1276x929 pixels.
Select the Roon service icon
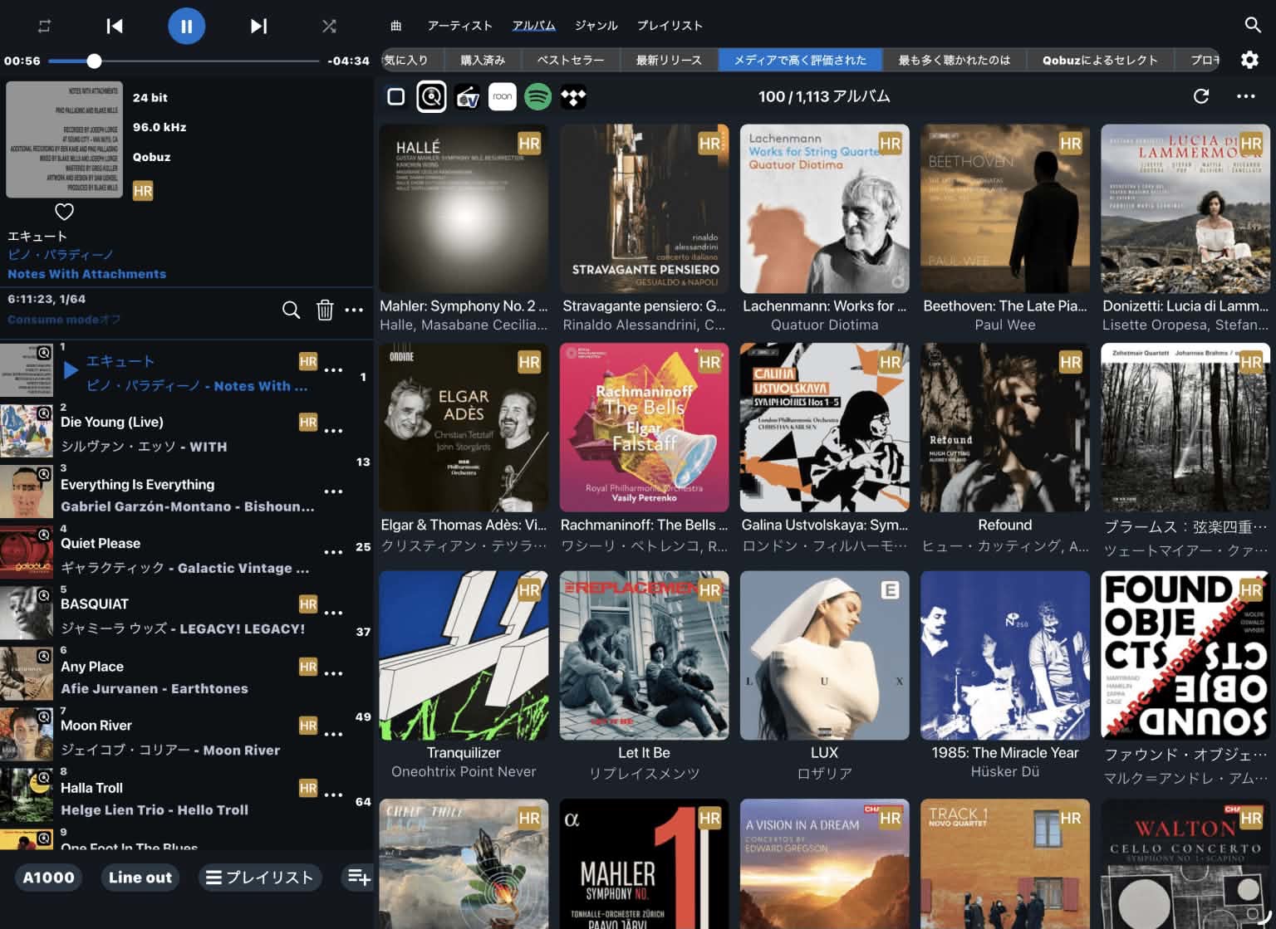(x=503, y=97)
